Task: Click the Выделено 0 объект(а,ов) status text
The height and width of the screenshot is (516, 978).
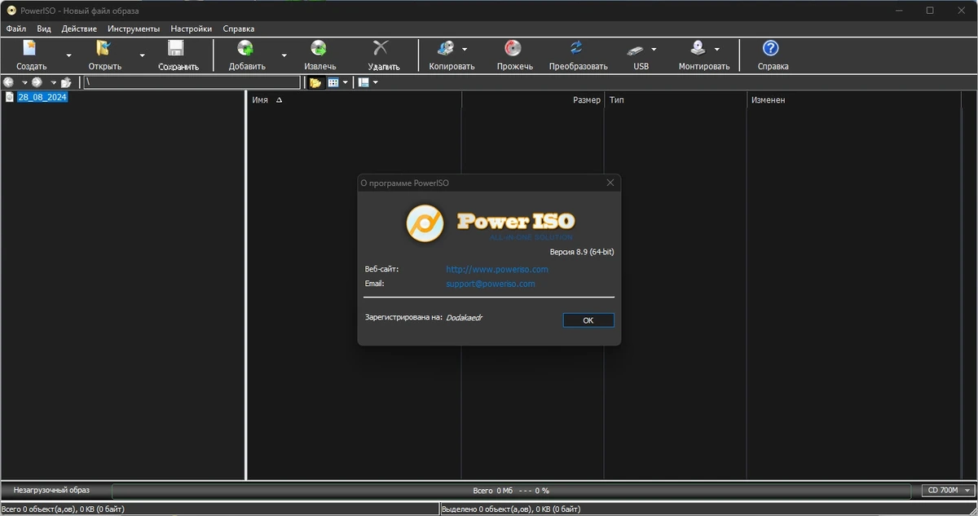Action: pyautogui.click(x=511, y=509)
